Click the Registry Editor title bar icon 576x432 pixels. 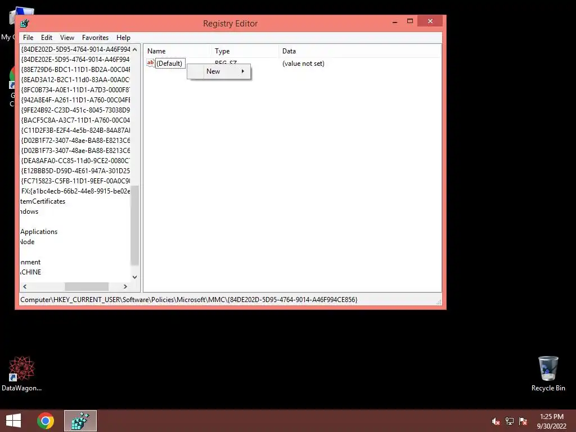[25, 24]
